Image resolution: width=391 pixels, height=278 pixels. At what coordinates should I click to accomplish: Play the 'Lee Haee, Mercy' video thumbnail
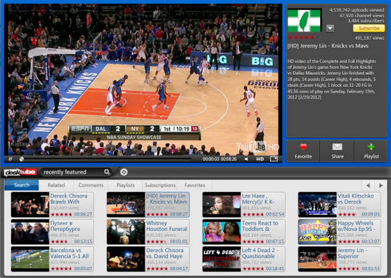coord(222,205)
